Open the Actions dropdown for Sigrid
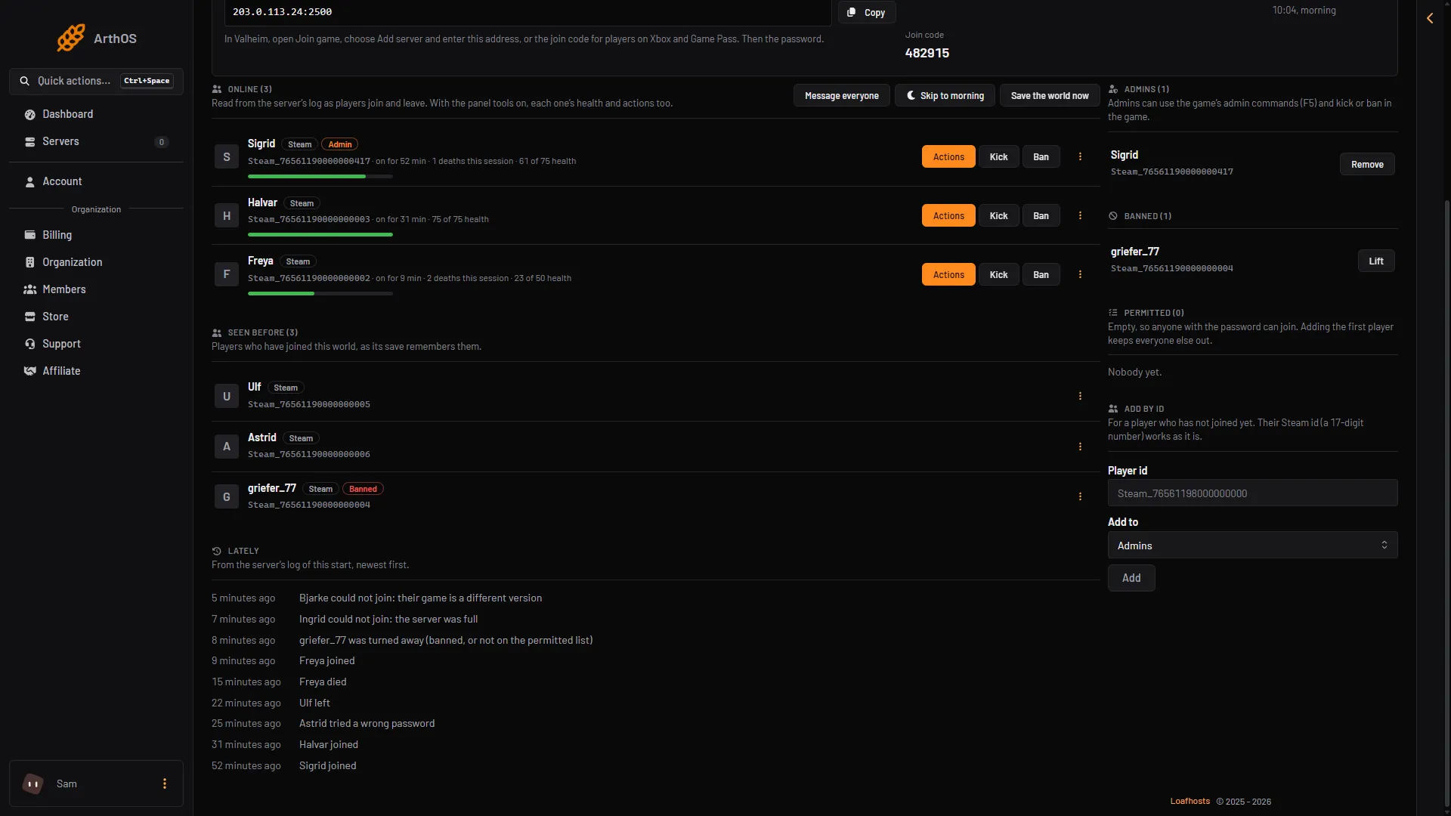This screenshot has height=816, width=1451. tap(948, 157)
